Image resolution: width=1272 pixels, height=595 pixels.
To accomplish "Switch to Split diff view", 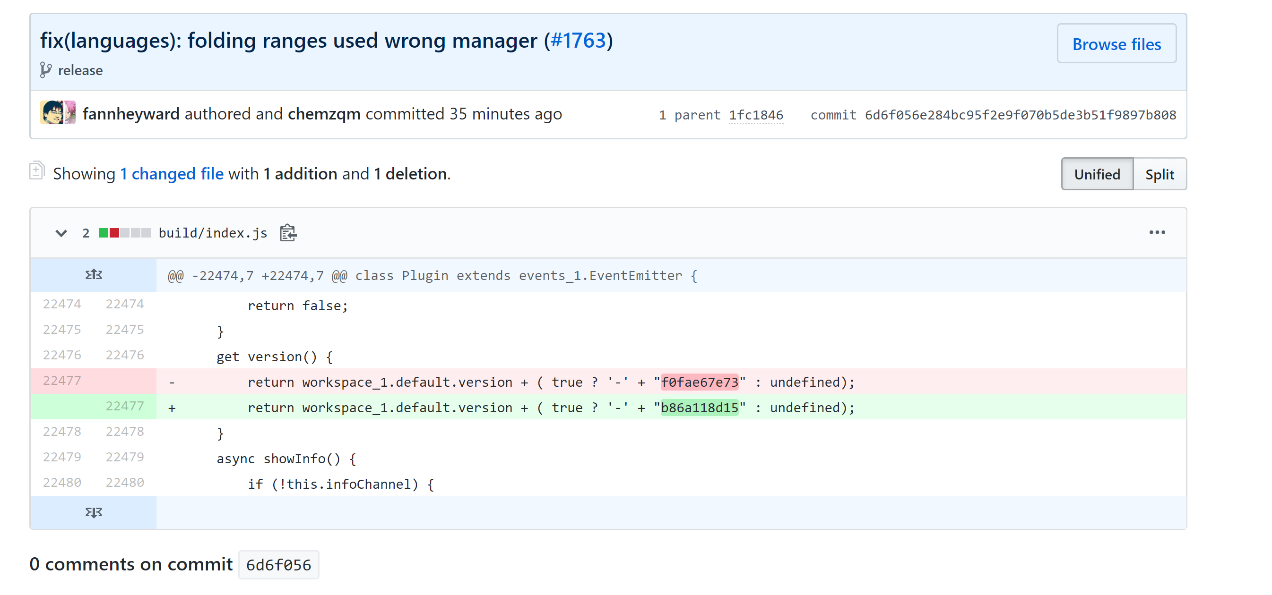I will click(x=1160, y=174).
